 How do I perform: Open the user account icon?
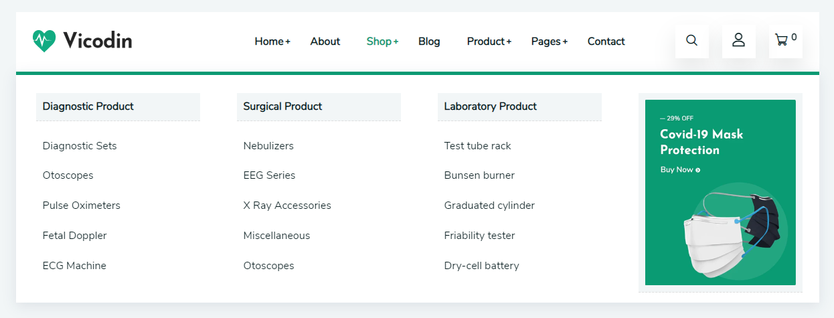coord(739,41)
